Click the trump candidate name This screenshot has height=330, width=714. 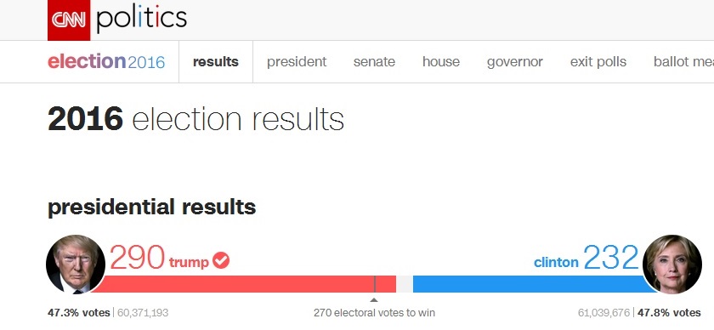pyautogui.click(x=189, y=262)
